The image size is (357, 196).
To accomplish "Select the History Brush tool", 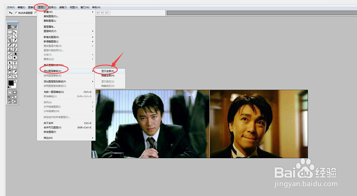I will [x=15, y=49].
